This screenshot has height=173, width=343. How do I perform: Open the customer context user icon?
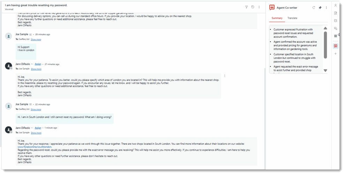(336, 6)
